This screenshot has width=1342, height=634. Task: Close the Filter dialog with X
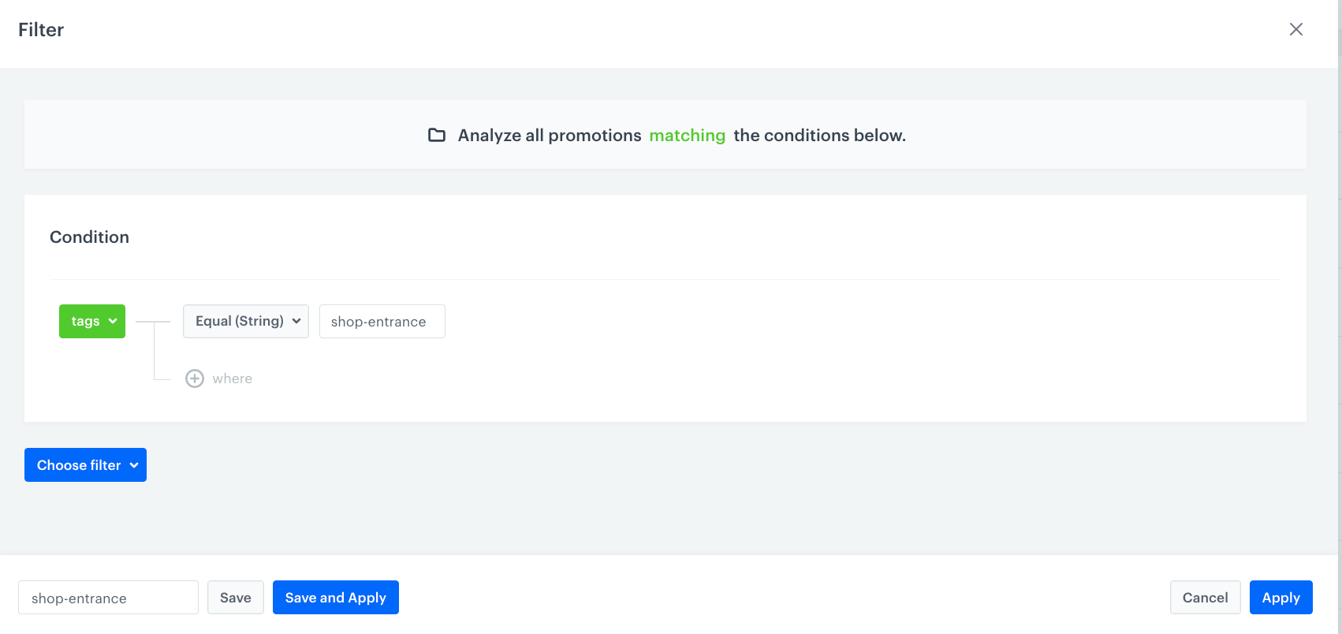pos(1295,29)
